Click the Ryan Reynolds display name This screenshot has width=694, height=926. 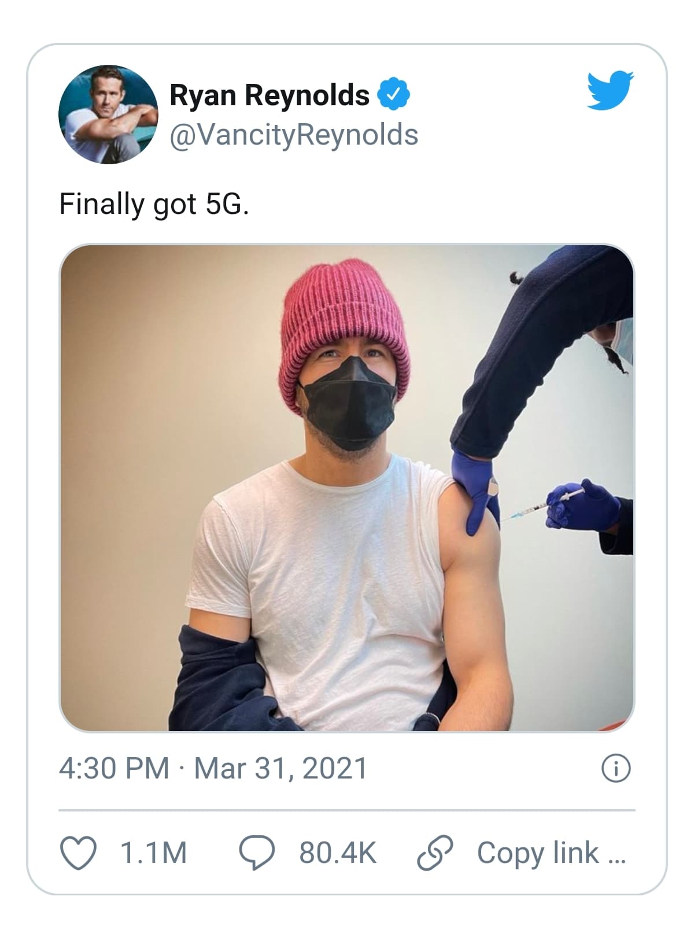tap(270, 95)
